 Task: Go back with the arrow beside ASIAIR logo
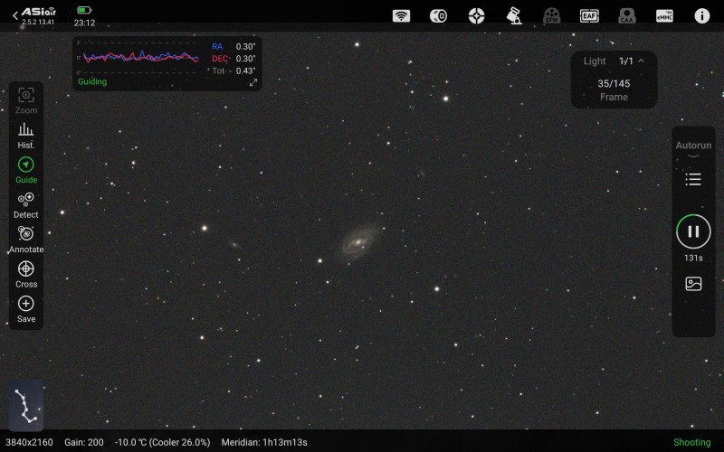(x=15, y=15)
